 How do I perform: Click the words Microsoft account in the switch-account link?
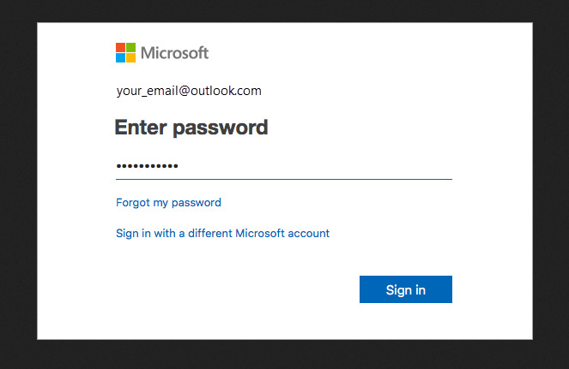coord(282,233)
